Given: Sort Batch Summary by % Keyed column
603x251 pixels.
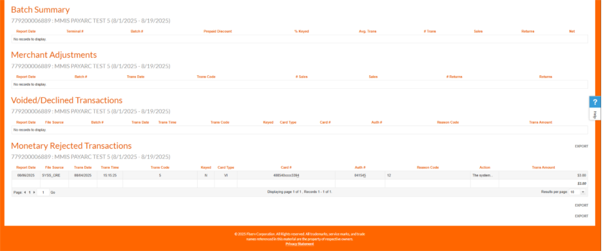Looking at the screenshot, I should click(301, 31).
